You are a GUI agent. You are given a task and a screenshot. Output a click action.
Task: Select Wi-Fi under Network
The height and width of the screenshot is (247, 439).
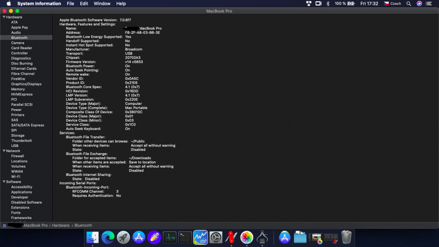coord(15,177)
